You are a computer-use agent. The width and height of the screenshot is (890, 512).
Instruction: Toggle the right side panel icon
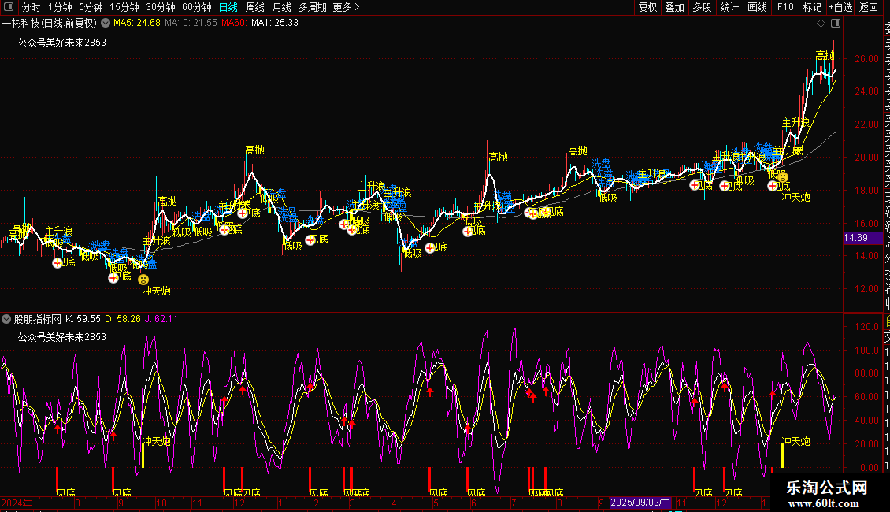(836, 23)
